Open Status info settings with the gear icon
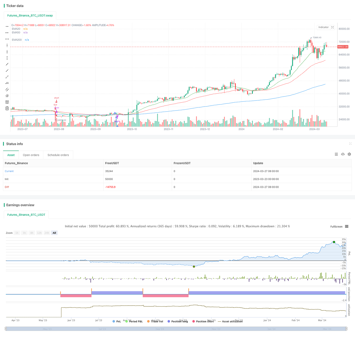 pos(349,154)
